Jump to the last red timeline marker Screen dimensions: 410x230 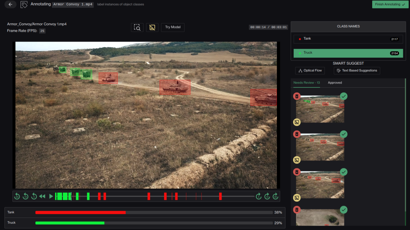tap(220, 196)
